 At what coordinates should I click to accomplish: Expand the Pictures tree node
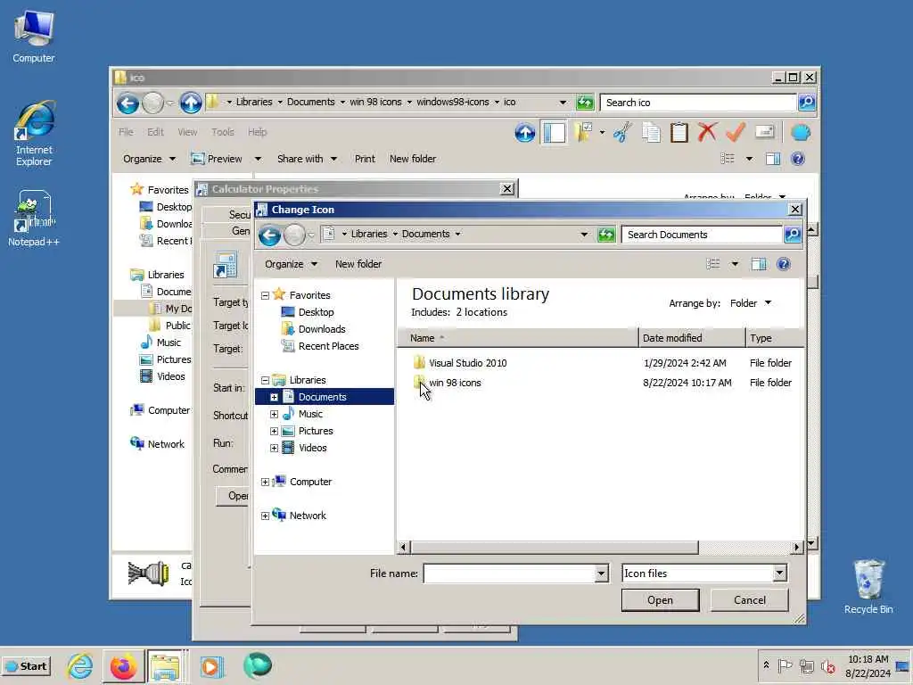click(x=274, y=431)
